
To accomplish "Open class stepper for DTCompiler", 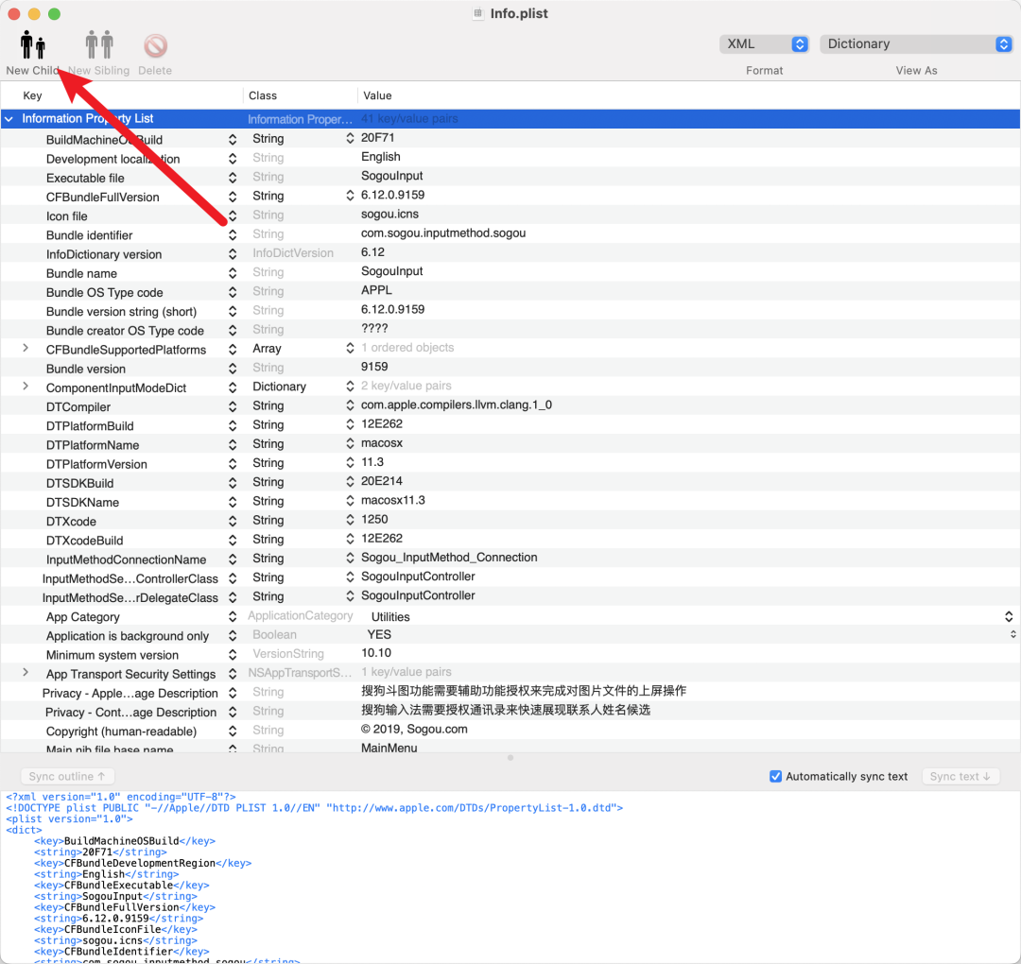I will 350,405.
